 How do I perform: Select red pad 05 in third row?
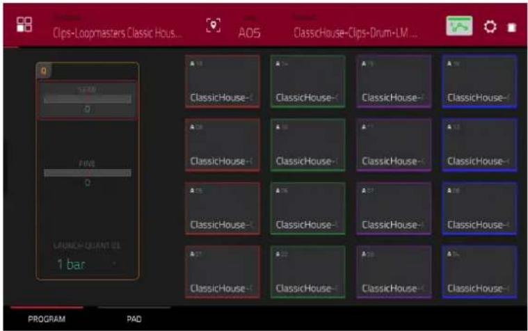[x=223, y=209]
